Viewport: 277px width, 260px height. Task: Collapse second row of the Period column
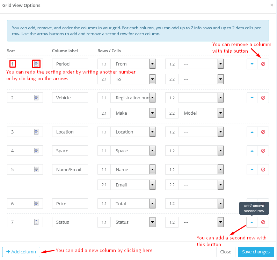point(252,64)
